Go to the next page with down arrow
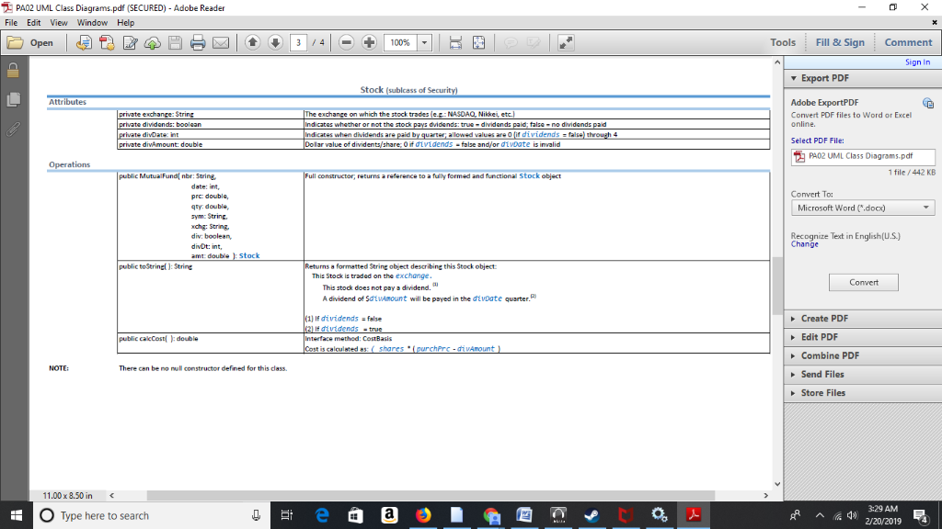This screenshot has height=529, width=942. 276,42
